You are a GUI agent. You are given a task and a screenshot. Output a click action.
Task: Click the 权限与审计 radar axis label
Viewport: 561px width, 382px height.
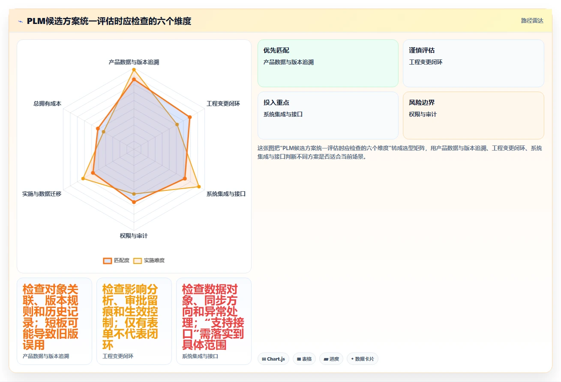coord(134,236)
